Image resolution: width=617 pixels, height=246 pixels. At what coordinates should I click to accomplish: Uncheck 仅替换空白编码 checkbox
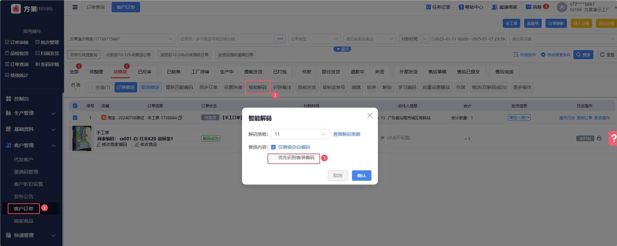(273, 147)
